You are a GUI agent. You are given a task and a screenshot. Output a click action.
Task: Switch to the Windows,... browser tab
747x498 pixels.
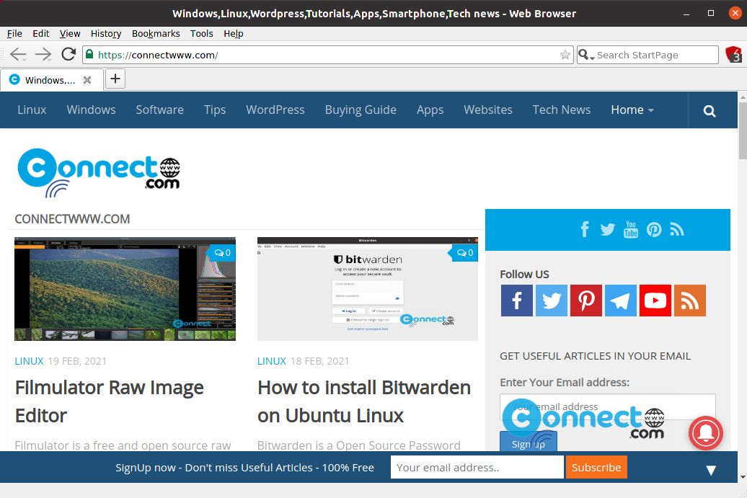click(x=50, y=80)
